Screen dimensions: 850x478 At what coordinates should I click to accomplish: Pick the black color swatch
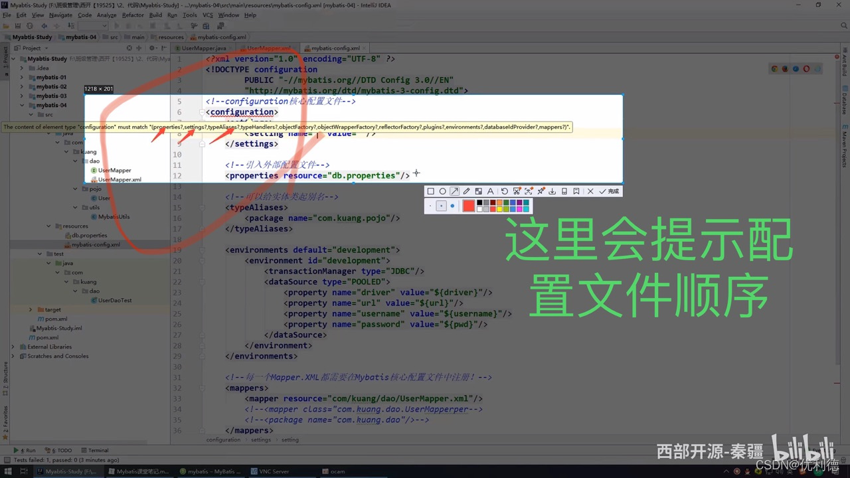pos(479,202)
